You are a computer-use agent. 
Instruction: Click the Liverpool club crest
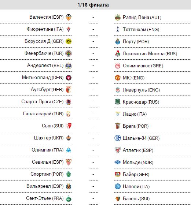point(118,90)
